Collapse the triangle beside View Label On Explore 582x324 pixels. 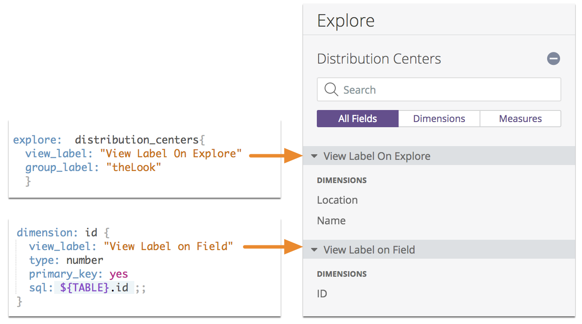[314, 156]
